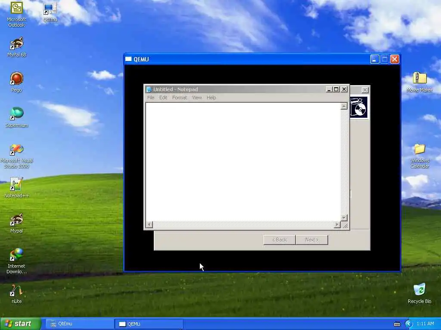Switch to QEMU taskbar button
Viewport: 441px width, 330px height.
click(149, 324)
